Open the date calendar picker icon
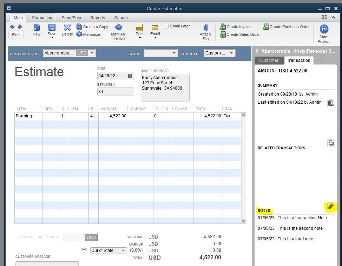This screenshot has width=342, height=266. coord(130,76)
